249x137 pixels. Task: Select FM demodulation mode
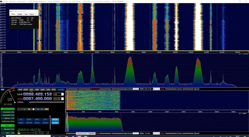click(31, 90)
